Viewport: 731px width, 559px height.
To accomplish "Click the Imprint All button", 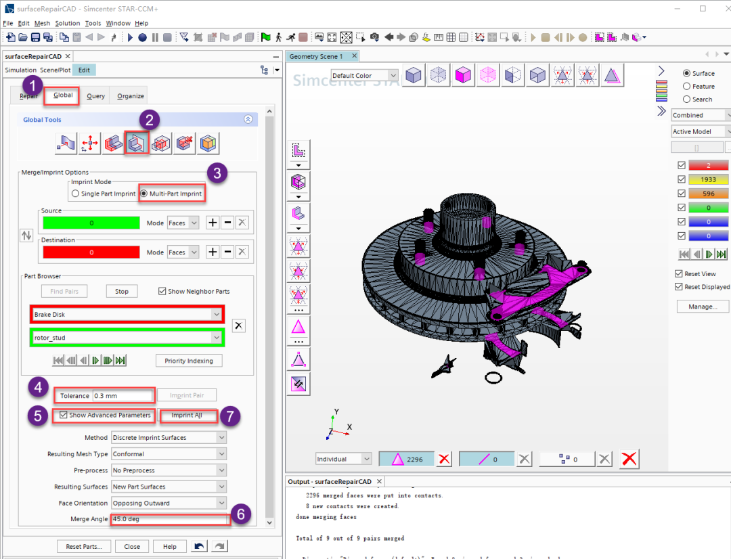I will [x=187, y=415].
